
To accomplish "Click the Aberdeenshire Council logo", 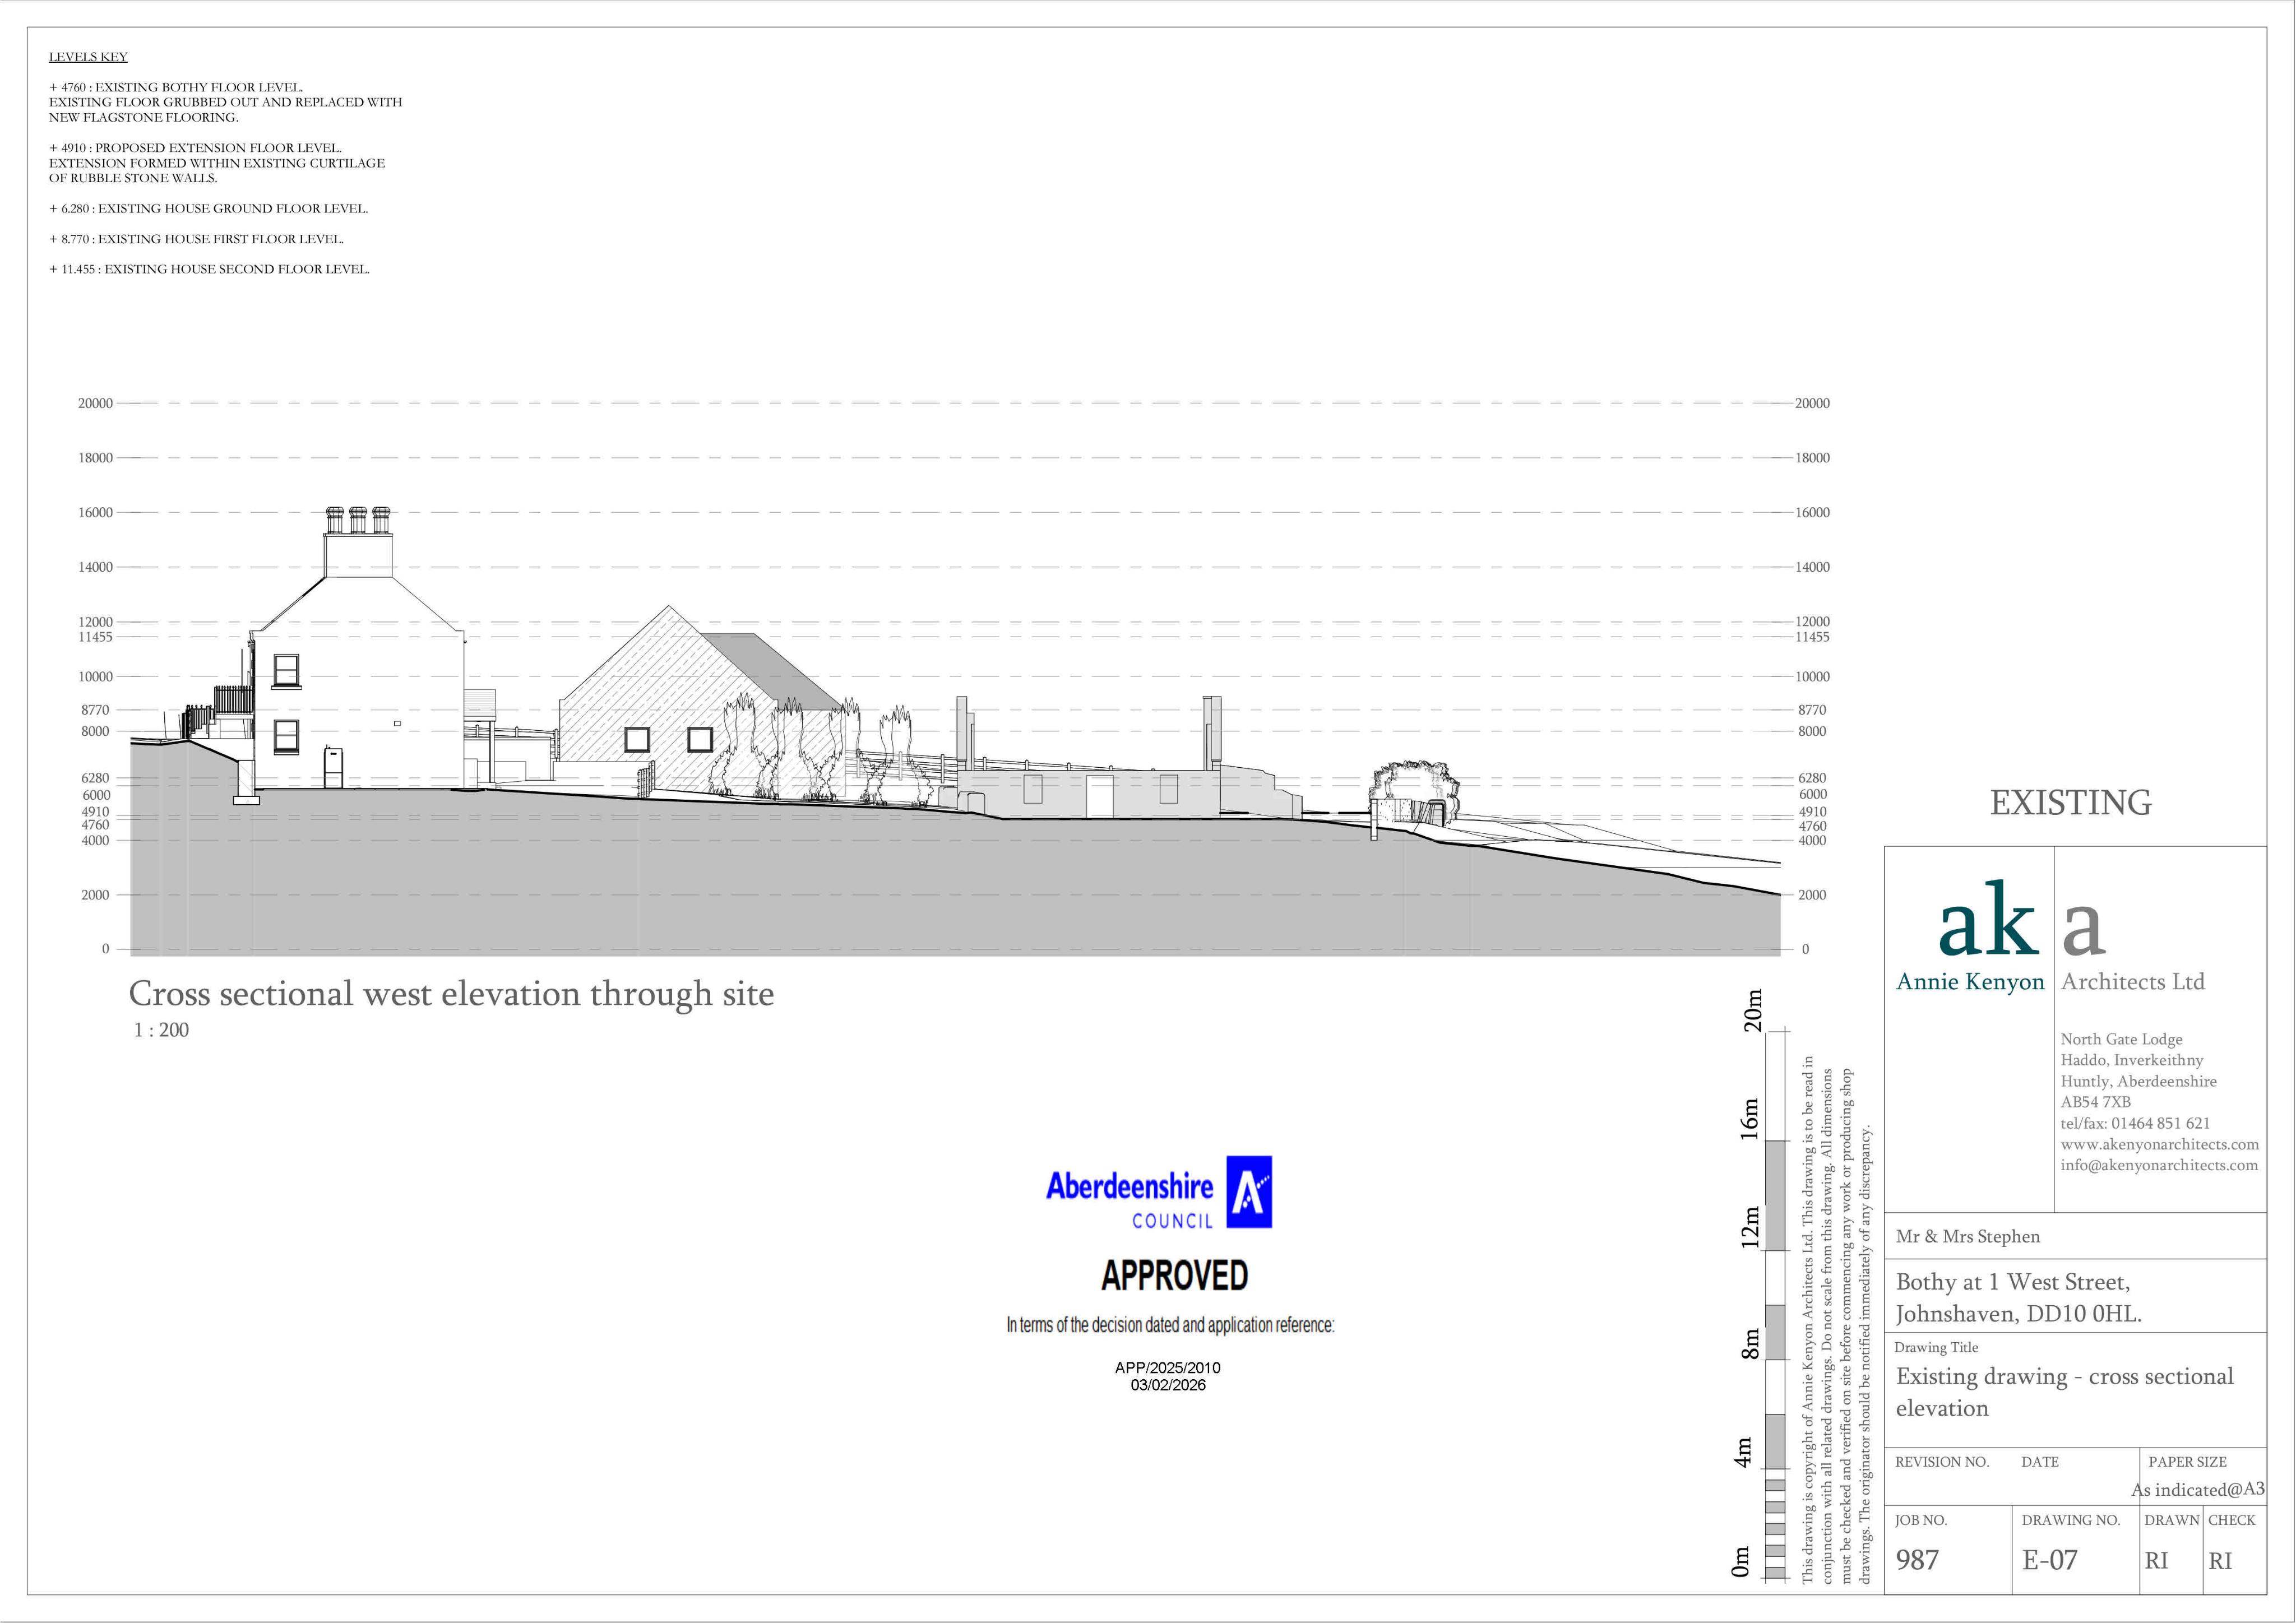I will pyautogui.click(x=1159, y=1193).
